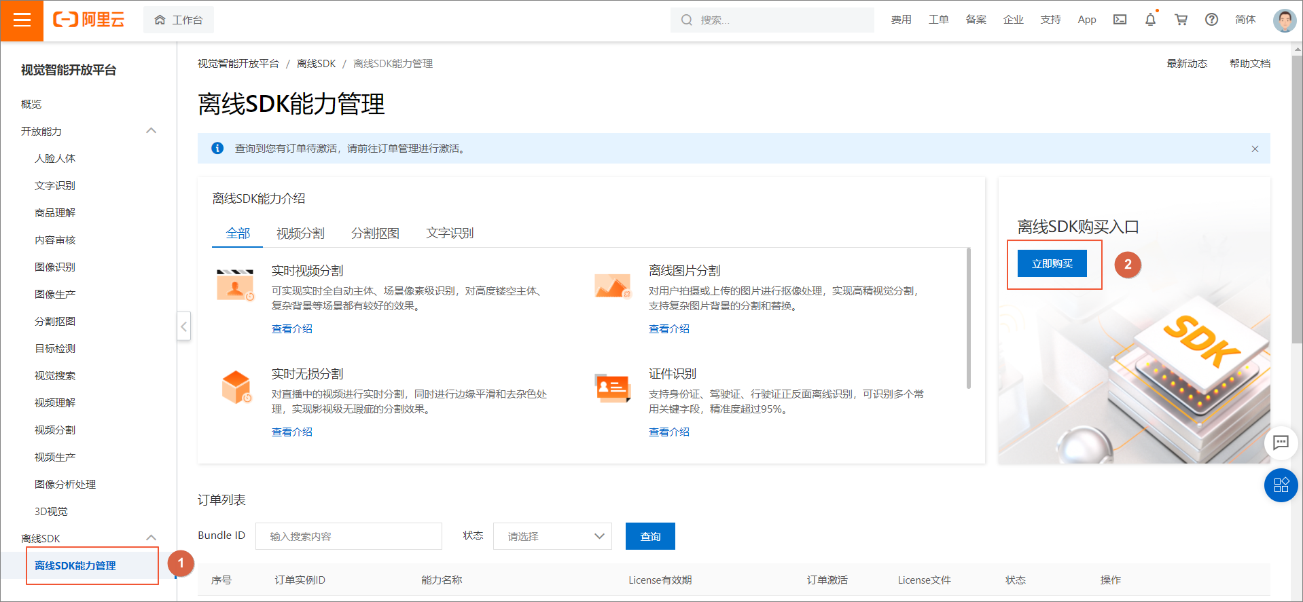Image resolution: width=1303 pixels, height=602 pixels.
Task: Click the search magnifier icon
Action: pos(687,20)
